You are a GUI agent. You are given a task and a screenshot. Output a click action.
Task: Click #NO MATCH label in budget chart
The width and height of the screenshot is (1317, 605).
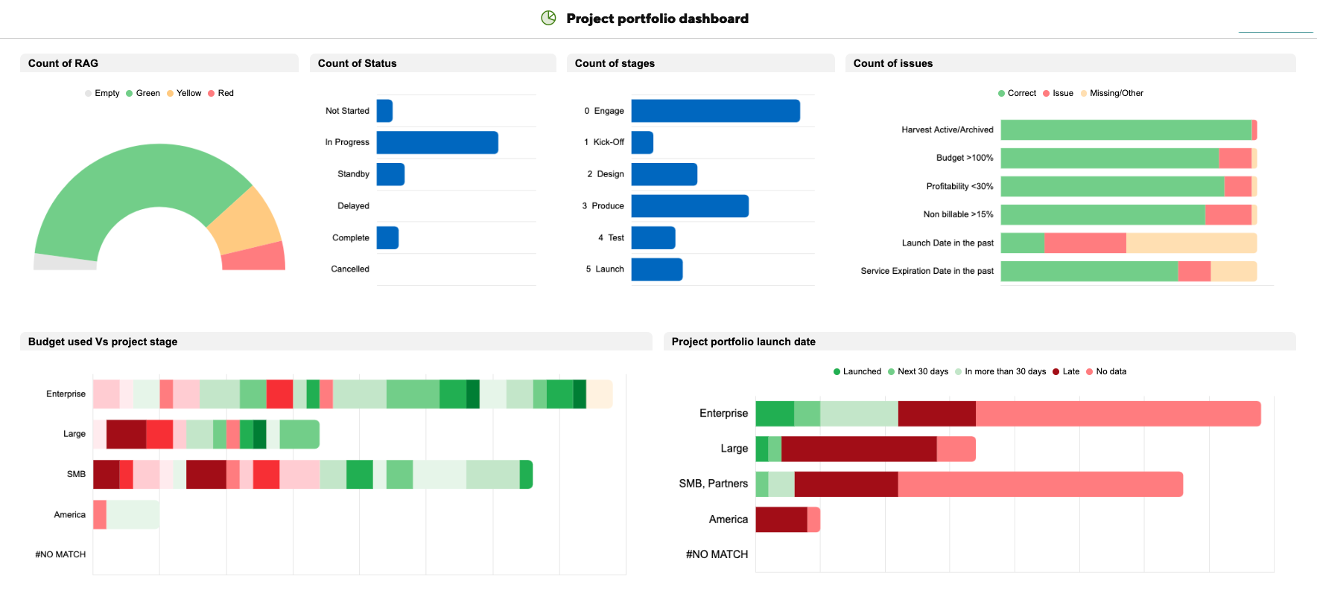coord(60,554)
